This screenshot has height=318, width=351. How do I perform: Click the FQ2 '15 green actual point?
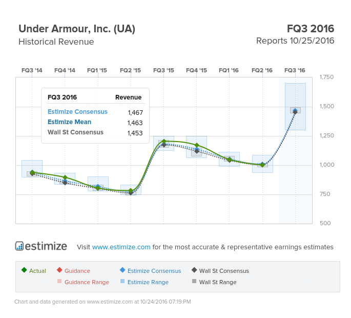click(131, 191)
